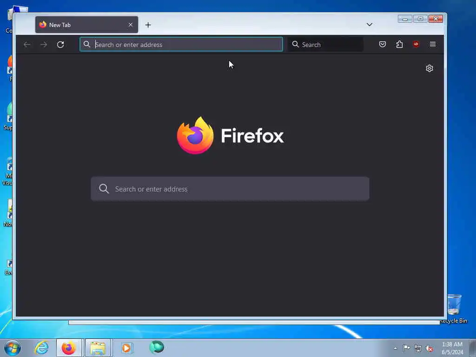
Task: Minimize the Firefox window
Action: pyautogui.click(x=405, y=19)
